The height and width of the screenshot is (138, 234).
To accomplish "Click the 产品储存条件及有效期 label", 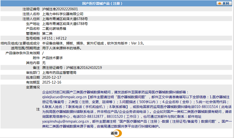I will 23,53.
